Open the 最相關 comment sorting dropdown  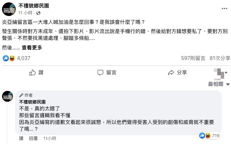click(219, 84)
